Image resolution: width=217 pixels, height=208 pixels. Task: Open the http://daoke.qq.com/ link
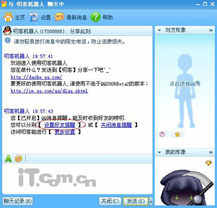(36, 77)
